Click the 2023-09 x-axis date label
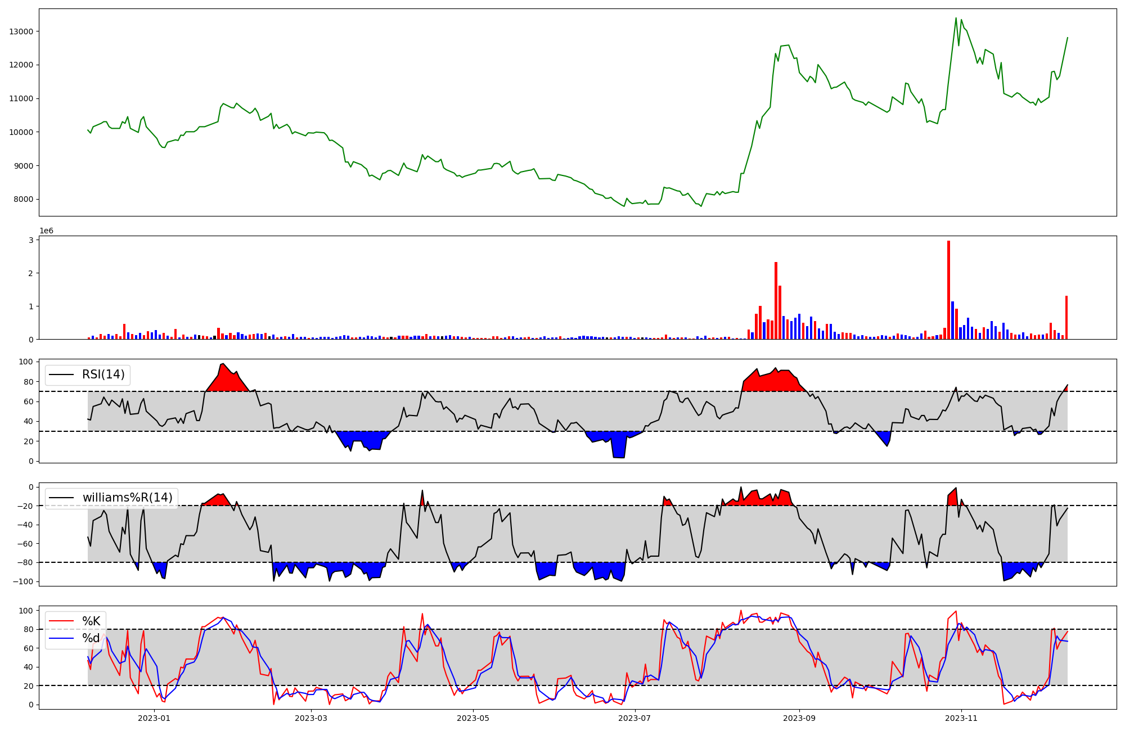1125x731 pixels. tap(799, 718)
